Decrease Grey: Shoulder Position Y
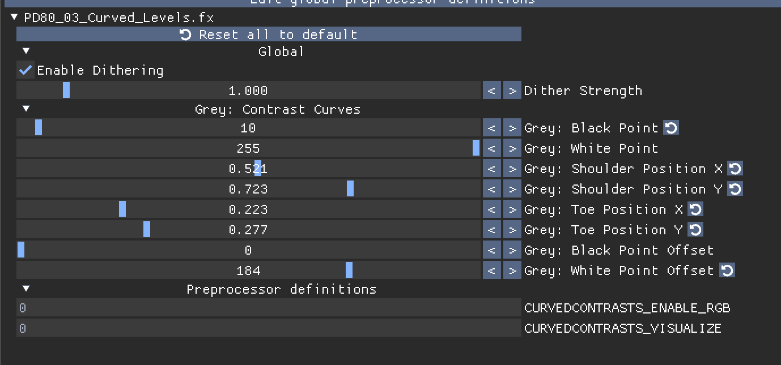The height and width of the screenshot is (365, 781). pyautogui.click(x=492, y=189)
